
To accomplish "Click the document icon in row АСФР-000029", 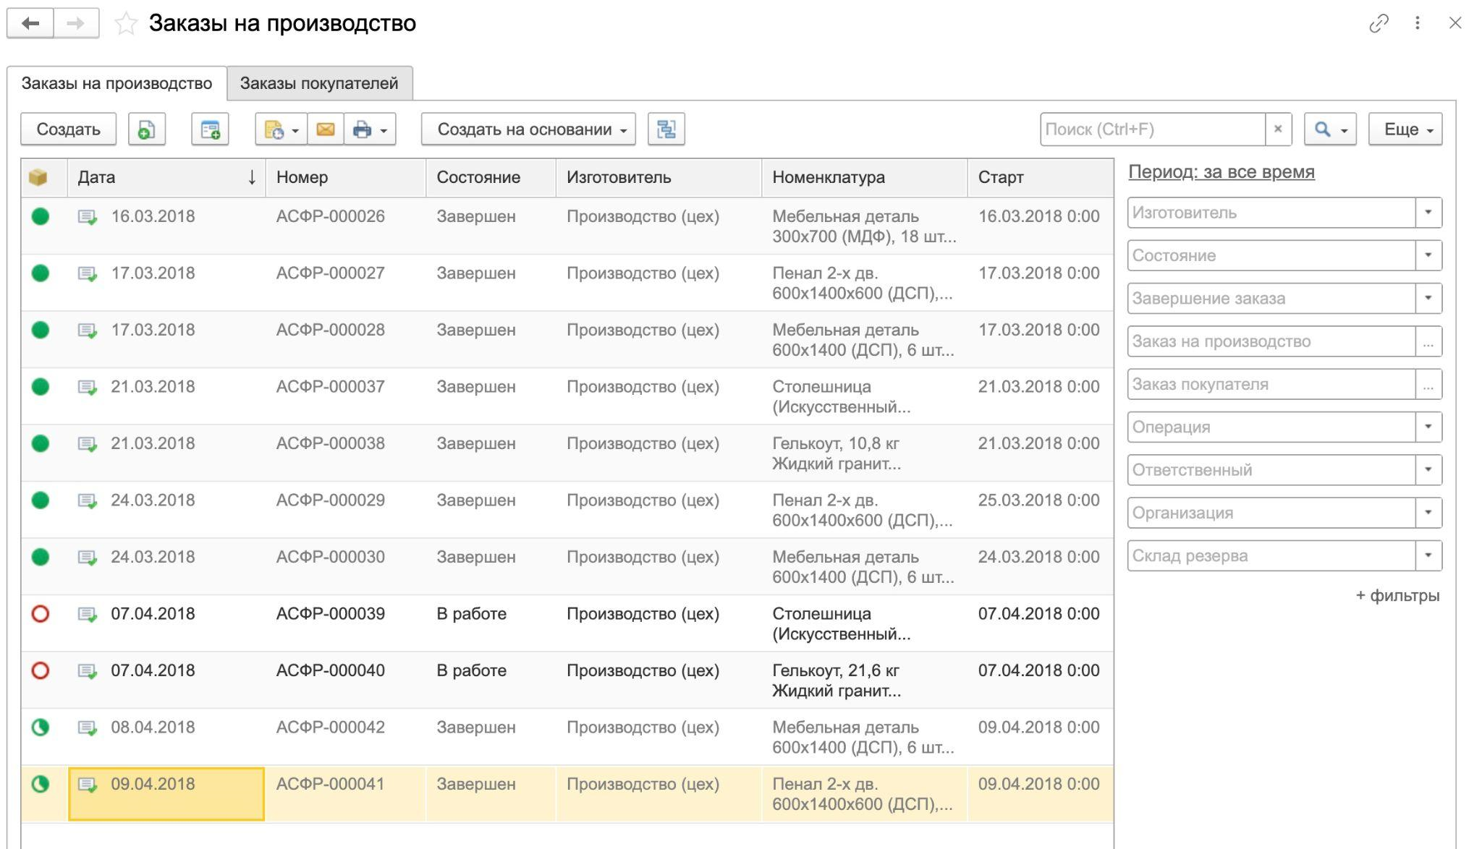I will tap(88, 501).
